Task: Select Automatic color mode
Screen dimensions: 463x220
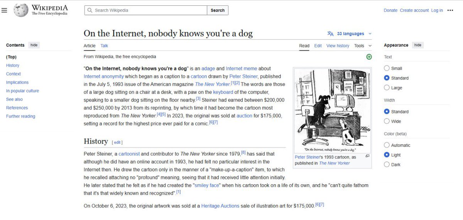Action: tap(387, 145)
